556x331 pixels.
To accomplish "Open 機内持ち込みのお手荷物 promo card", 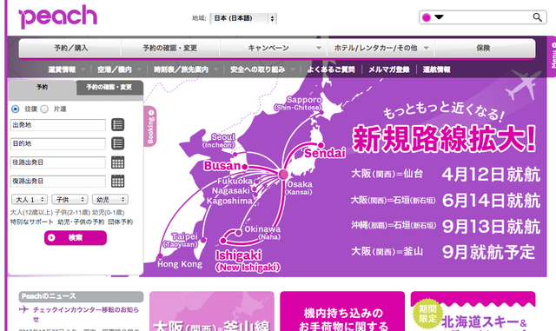I will pyautogui.click(x=342, y=311).
